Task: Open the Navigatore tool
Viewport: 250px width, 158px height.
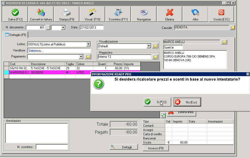Action: [144, 14]
